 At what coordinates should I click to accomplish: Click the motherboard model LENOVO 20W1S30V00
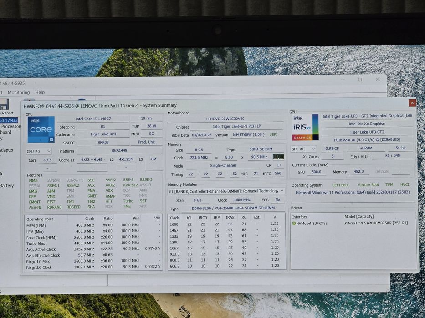tap(225, 119)
